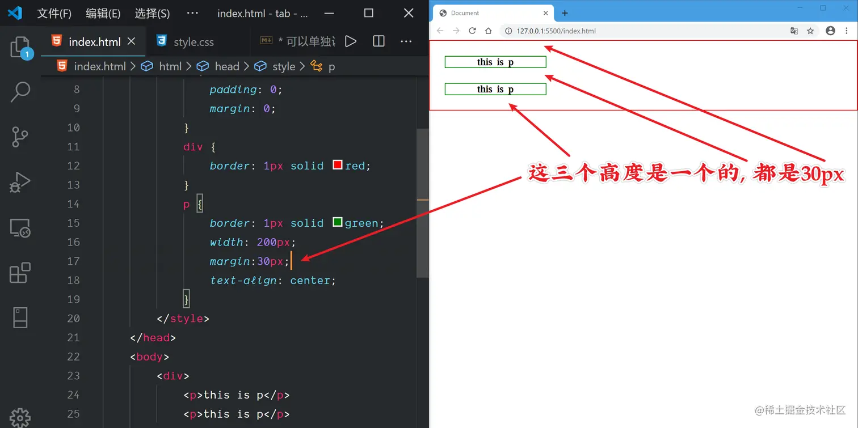Click the '</head>' tag on line 21
Screen dimensions: 858x428
click(153, 337)
